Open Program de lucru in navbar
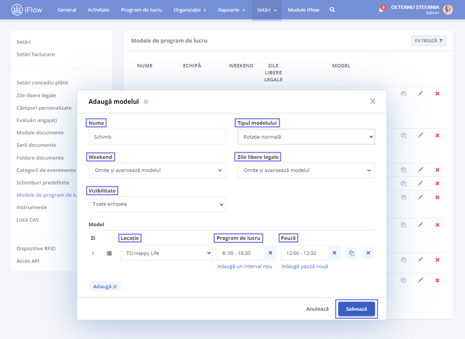The height and width of the screenshot is (339, 465). 142,10
